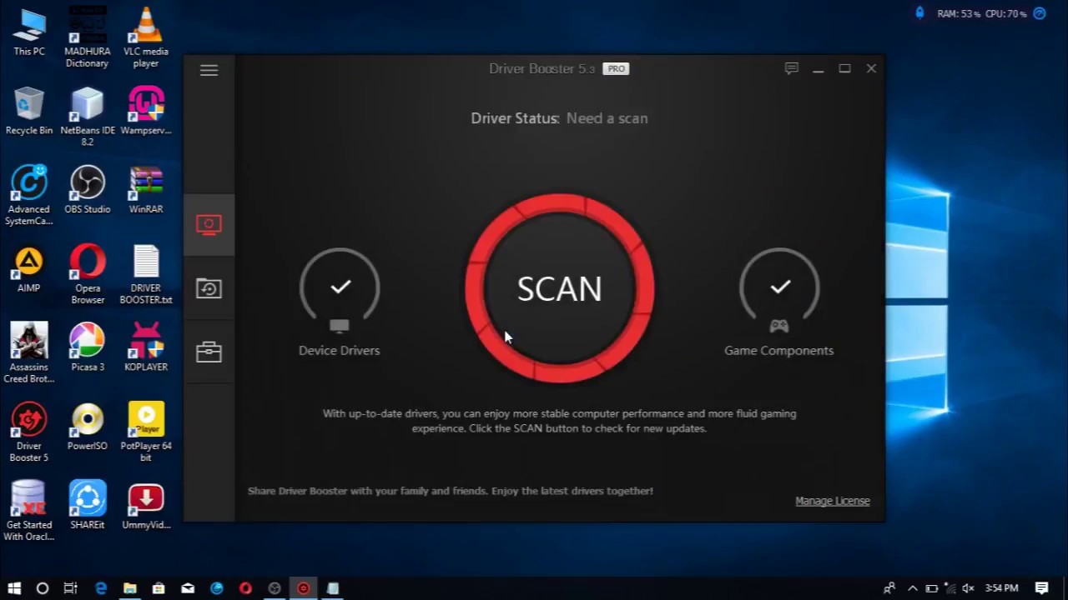Click the RAM 53% monitor readout
Image resolution: width=1068 pixels, height=600 pixels.
coord(959,13)
